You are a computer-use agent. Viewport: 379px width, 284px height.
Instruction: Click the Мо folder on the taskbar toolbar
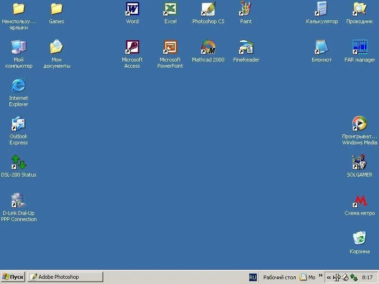click(x=307, y=277)
